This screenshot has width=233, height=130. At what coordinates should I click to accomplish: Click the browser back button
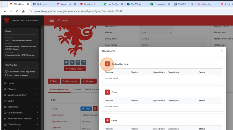click(x=5, y=11)
